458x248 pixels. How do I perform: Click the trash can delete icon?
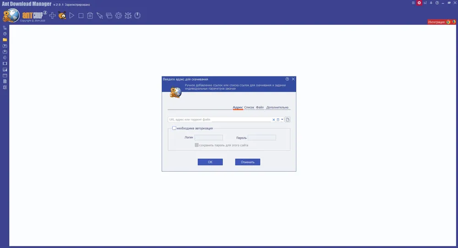(x=90, y=16)
